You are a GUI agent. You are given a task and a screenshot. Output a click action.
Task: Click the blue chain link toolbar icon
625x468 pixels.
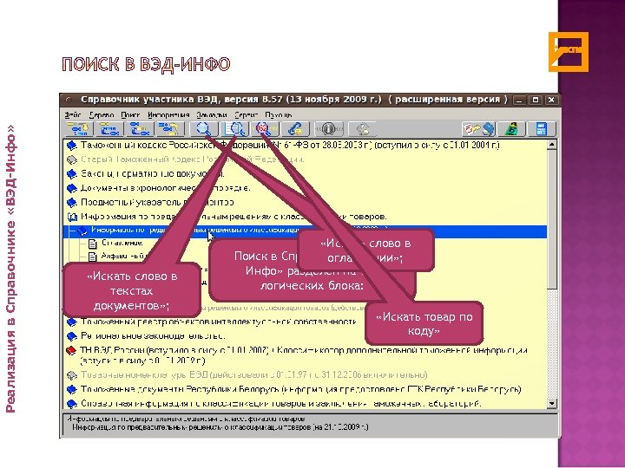coord(295,129)
